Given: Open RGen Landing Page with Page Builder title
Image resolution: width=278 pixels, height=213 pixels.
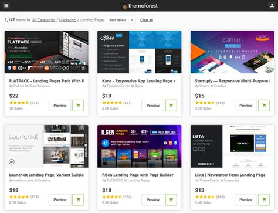Looking at the screenshot, I should point(138,175).
